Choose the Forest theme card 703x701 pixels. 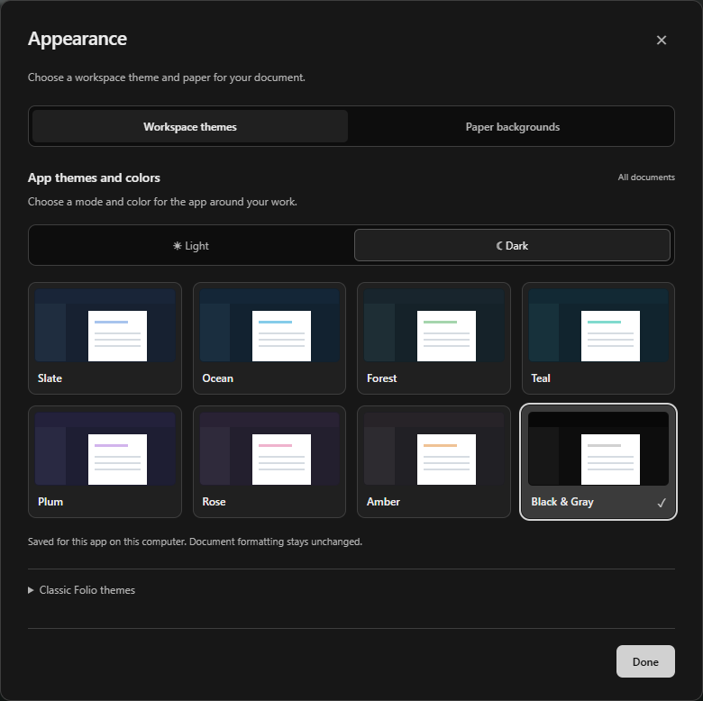point(434,339)
